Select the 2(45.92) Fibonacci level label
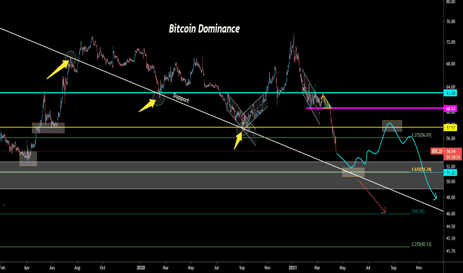The image size is (463, 273). (x=418, y=211)
